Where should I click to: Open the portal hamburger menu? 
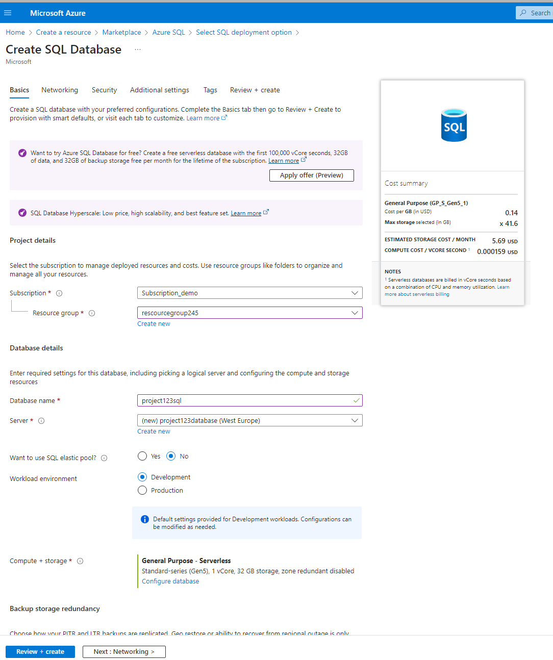8,13
